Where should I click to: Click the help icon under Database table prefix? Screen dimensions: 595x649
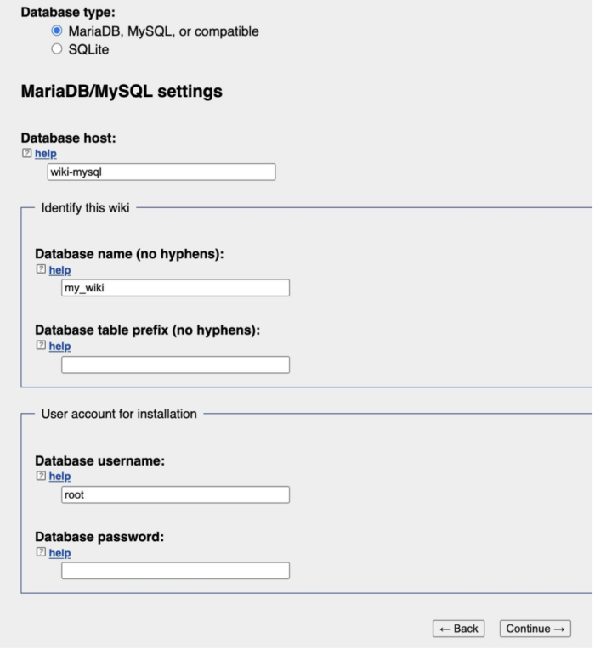click(x=41, y=346)
